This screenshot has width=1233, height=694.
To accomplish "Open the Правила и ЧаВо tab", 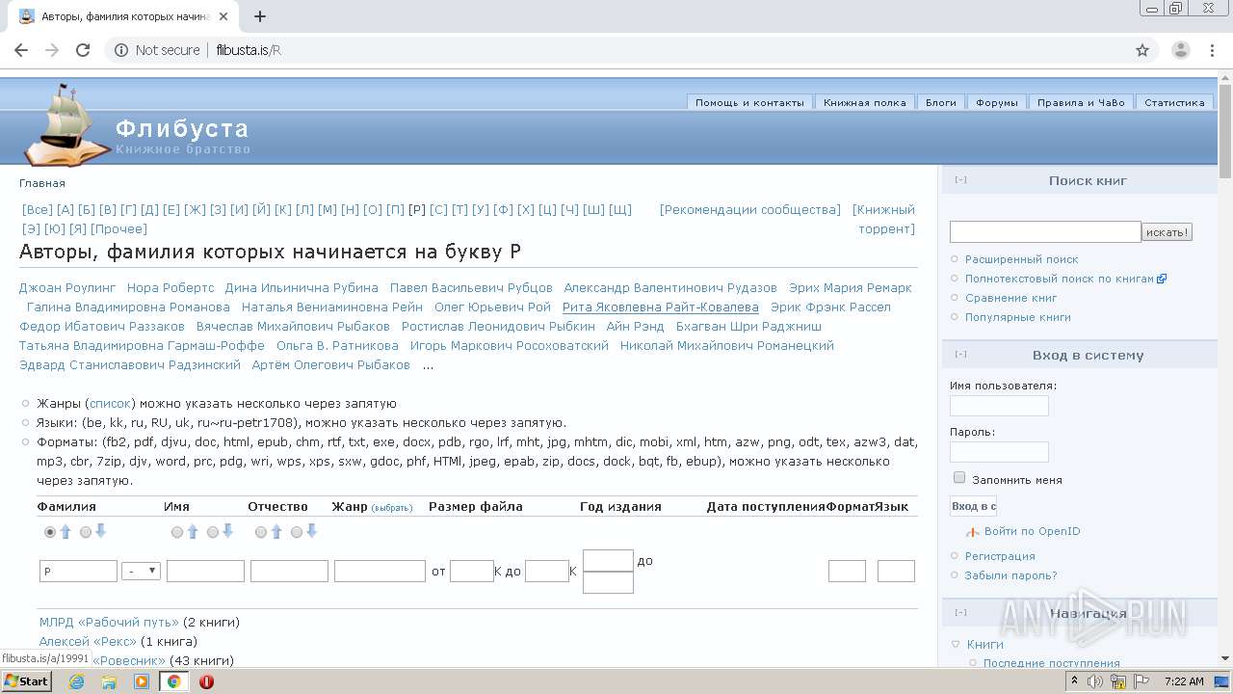I will click(1081, 102).
